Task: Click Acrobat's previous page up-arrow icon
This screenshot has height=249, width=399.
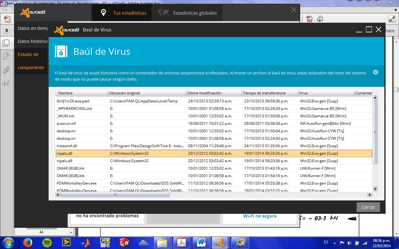Action: tap(7, 31)
